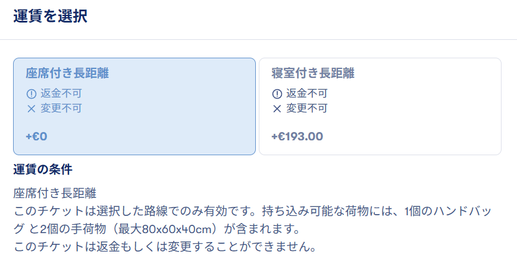This screenshot has width=517, height=267.
Task: Click the sentence saying ticket cannot be refunded
Action: click(164, 246)
